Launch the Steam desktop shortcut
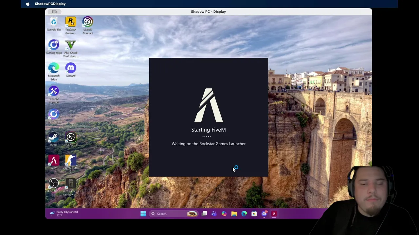 [x=54, y=139]
